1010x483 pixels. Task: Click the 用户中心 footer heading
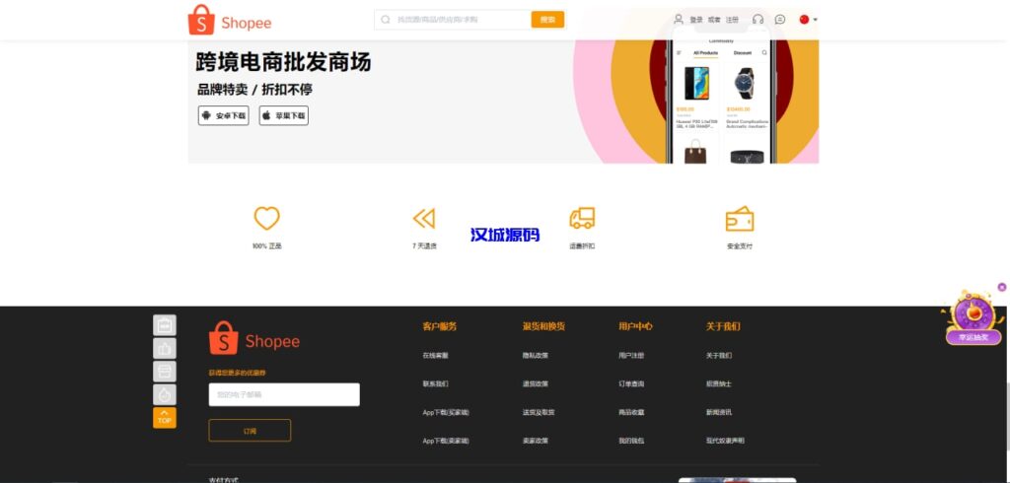pyautogui.click(x=636, y=326)
